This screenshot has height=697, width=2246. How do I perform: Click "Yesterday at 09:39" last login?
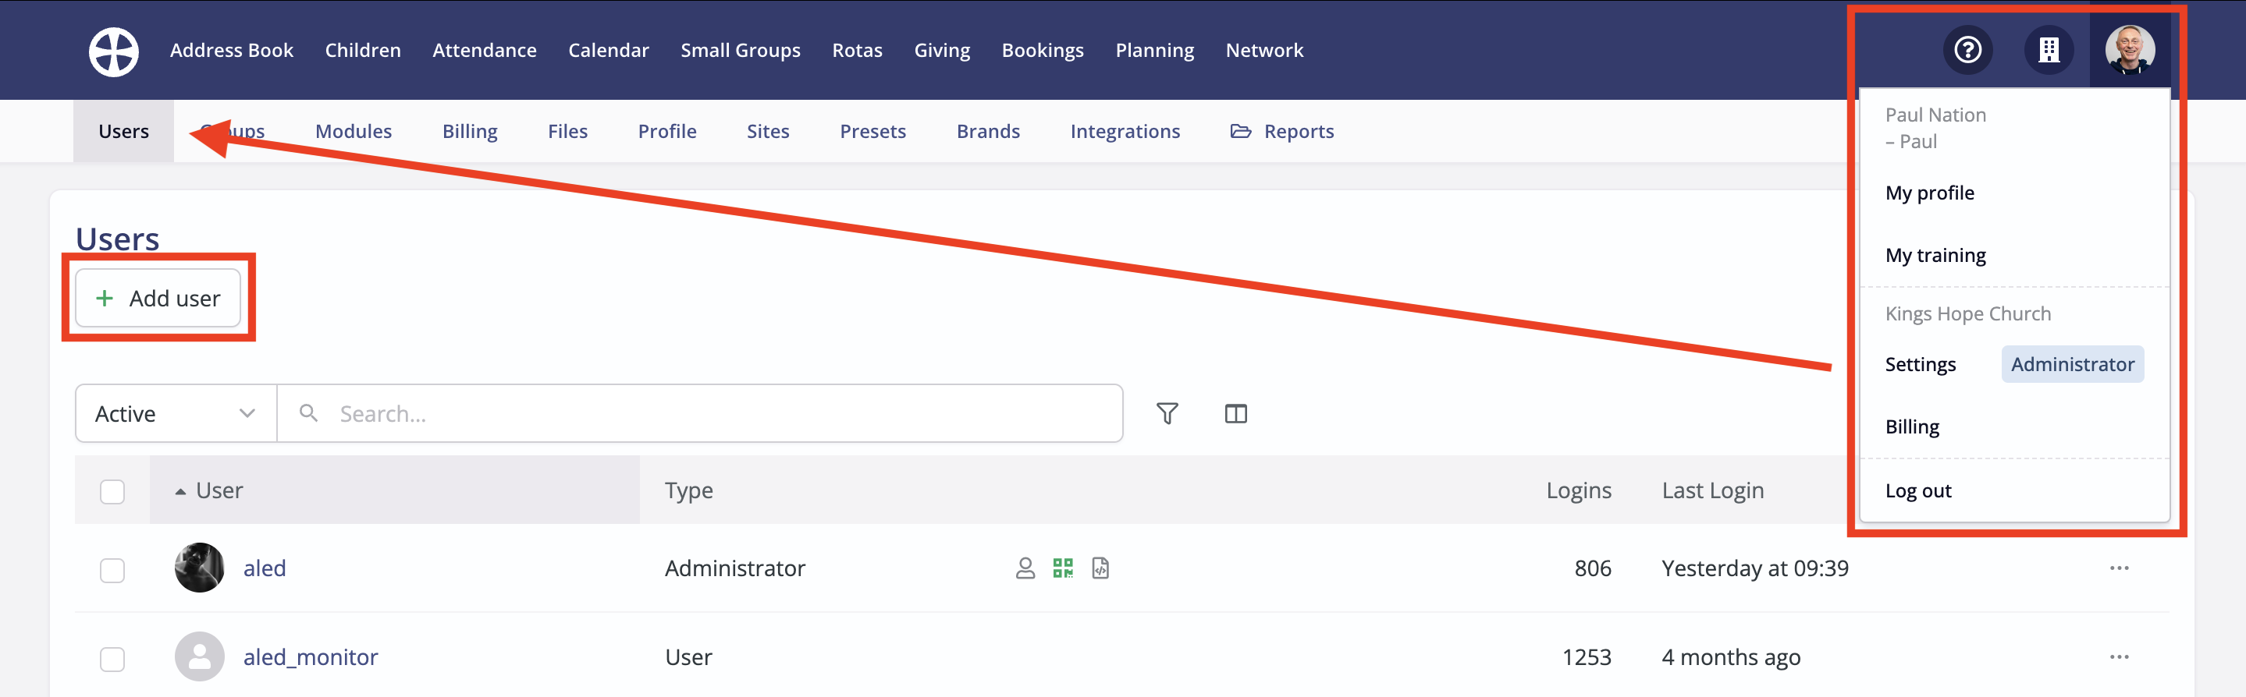pyautogui.click(x=1754, y=568)
